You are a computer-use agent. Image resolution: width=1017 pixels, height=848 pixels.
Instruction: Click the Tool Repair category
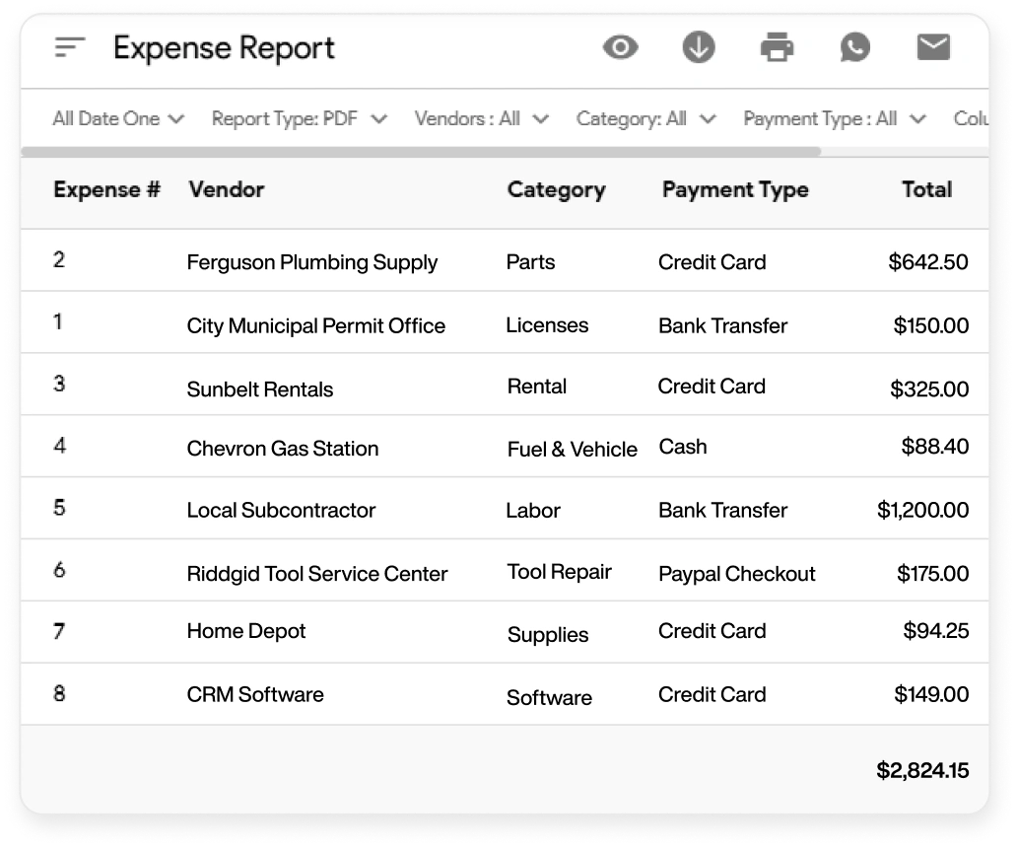559,572
